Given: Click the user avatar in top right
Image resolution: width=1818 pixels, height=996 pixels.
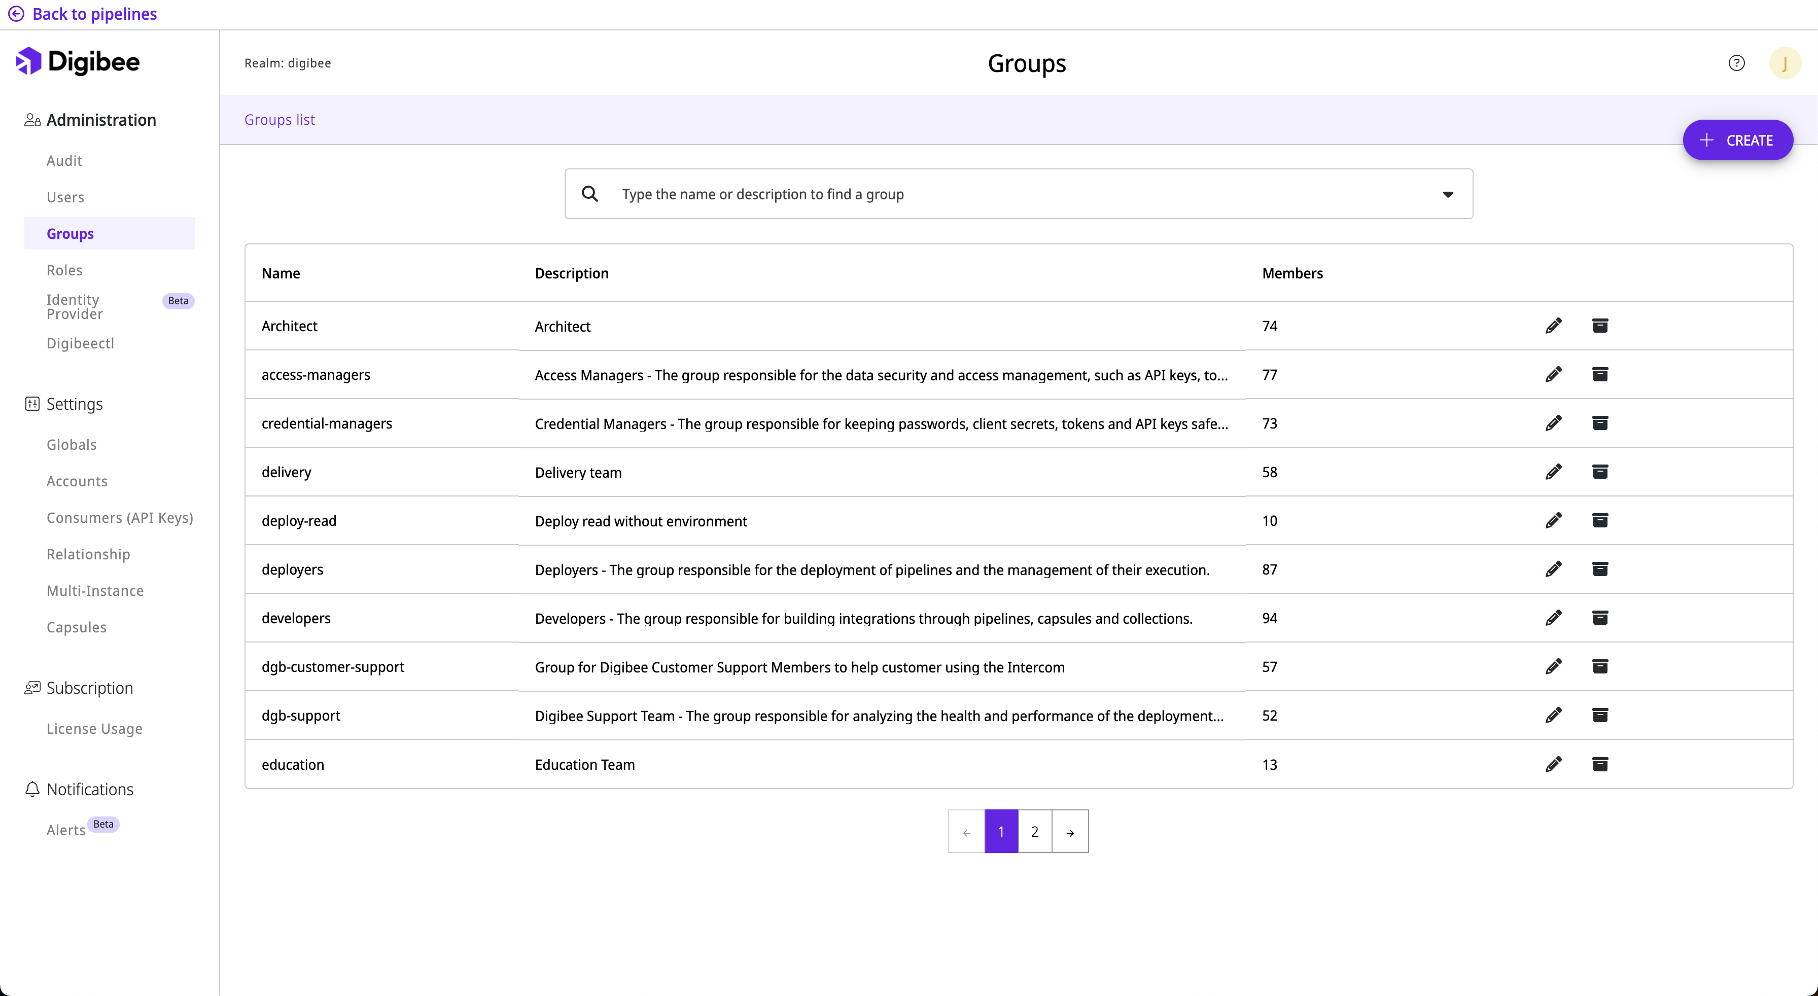Looking at the screenshot, I should [1785, 63].
